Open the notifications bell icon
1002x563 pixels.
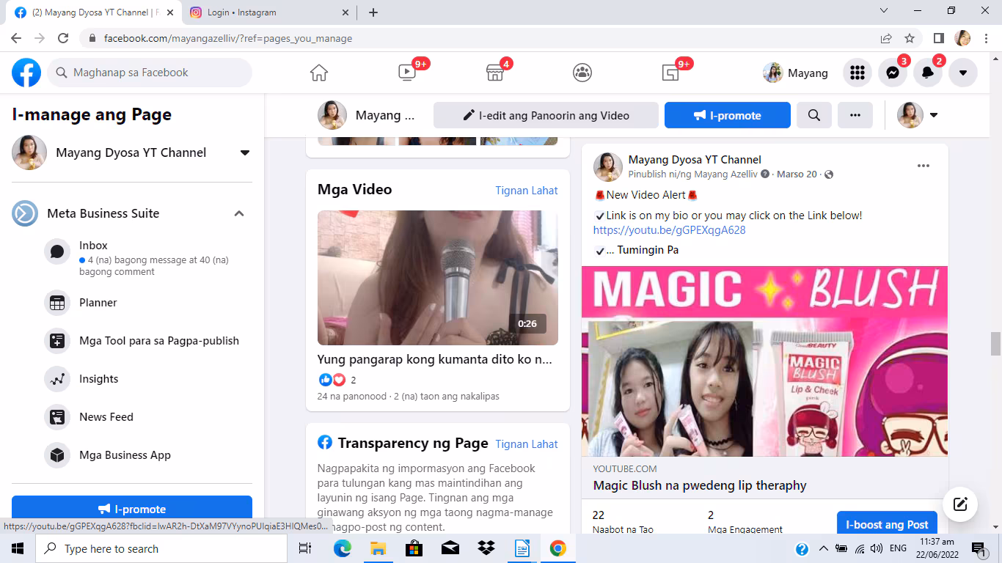click(x=928, y=73)
